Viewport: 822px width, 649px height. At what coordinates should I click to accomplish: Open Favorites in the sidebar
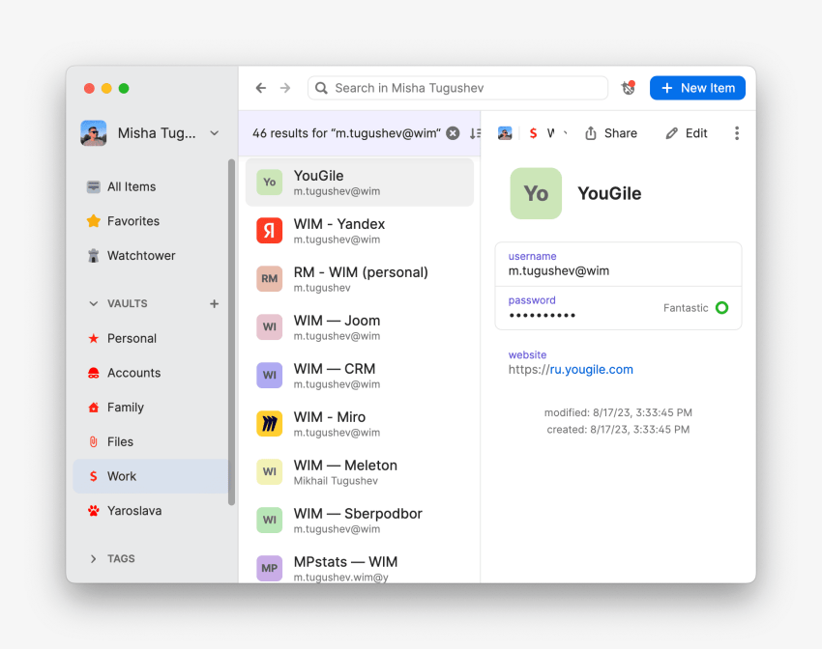coord(152,221)
